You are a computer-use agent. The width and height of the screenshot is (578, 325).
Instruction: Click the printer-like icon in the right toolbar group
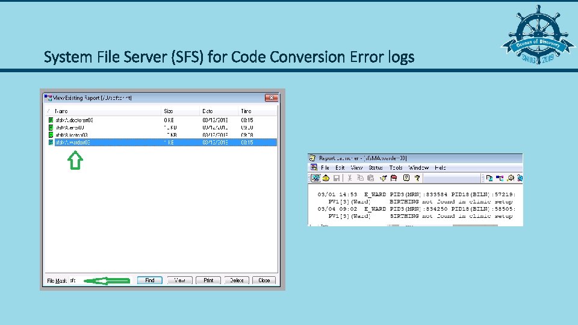pyautogui.click(x=510, y=178)
